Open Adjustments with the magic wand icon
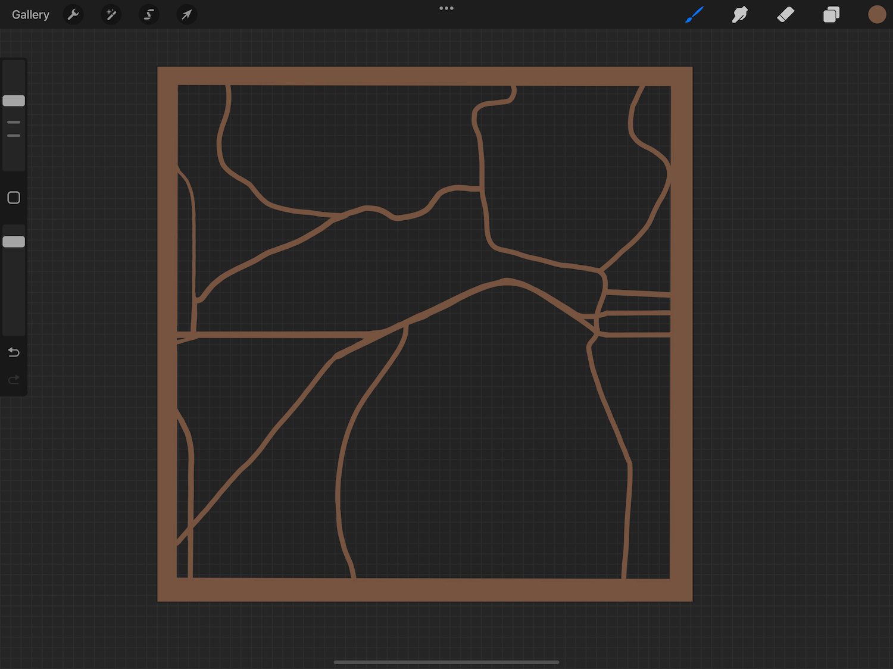893x669 pixels. (x=111, y=14)
